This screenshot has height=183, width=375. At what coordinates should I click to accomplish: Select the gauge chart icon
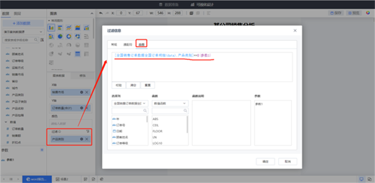click(x=69, y=45)
